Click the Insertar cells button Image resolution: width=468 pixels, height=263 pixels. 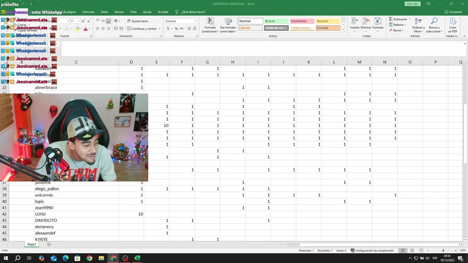[x=355, y=25]
